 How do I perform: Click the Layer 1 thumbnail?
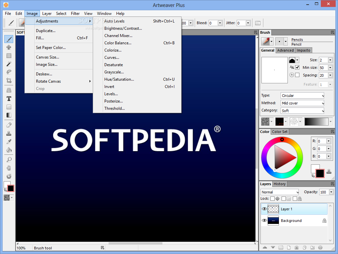tap(273, 209)
